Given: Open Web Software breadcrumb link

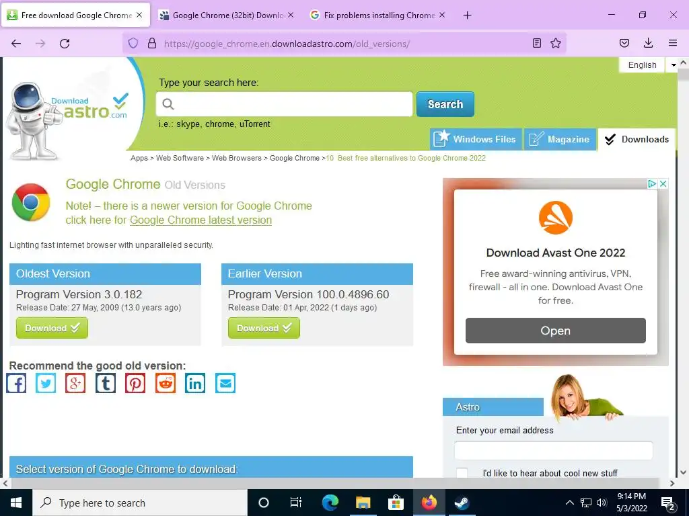Looking at the screenshot, I should 180,158.
